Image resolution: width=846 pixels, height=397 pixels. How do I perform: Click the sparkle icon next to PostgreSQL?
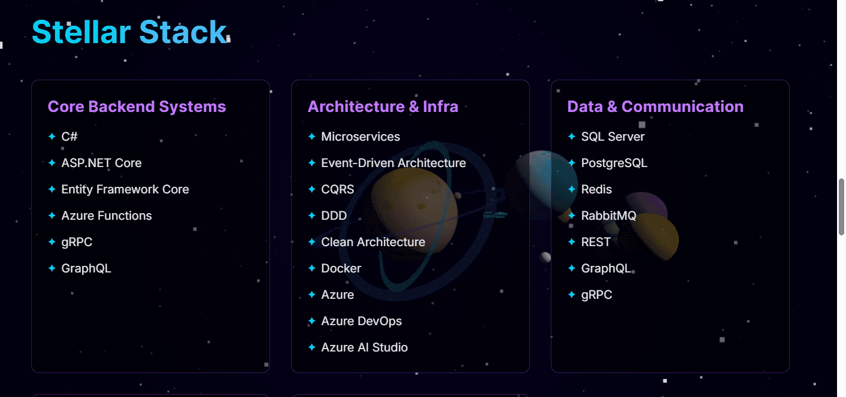(x=571, y=162)
